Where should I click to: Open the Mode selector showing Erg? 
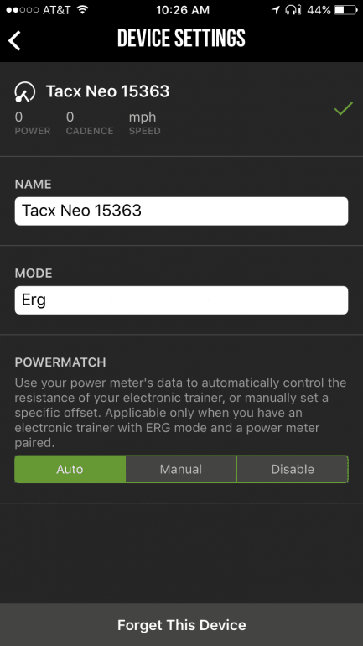point(181,300)
